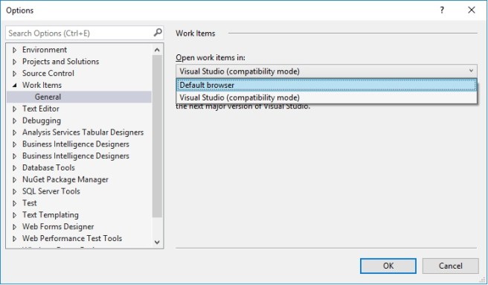Select the NuGet Package Manager category
Image resolution: width=488 pixels, height=285 pixels.
coord(65,179)
